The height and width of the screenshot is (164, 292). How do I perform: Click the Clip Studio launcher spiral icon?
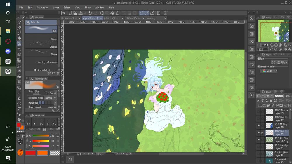[63, 13]
